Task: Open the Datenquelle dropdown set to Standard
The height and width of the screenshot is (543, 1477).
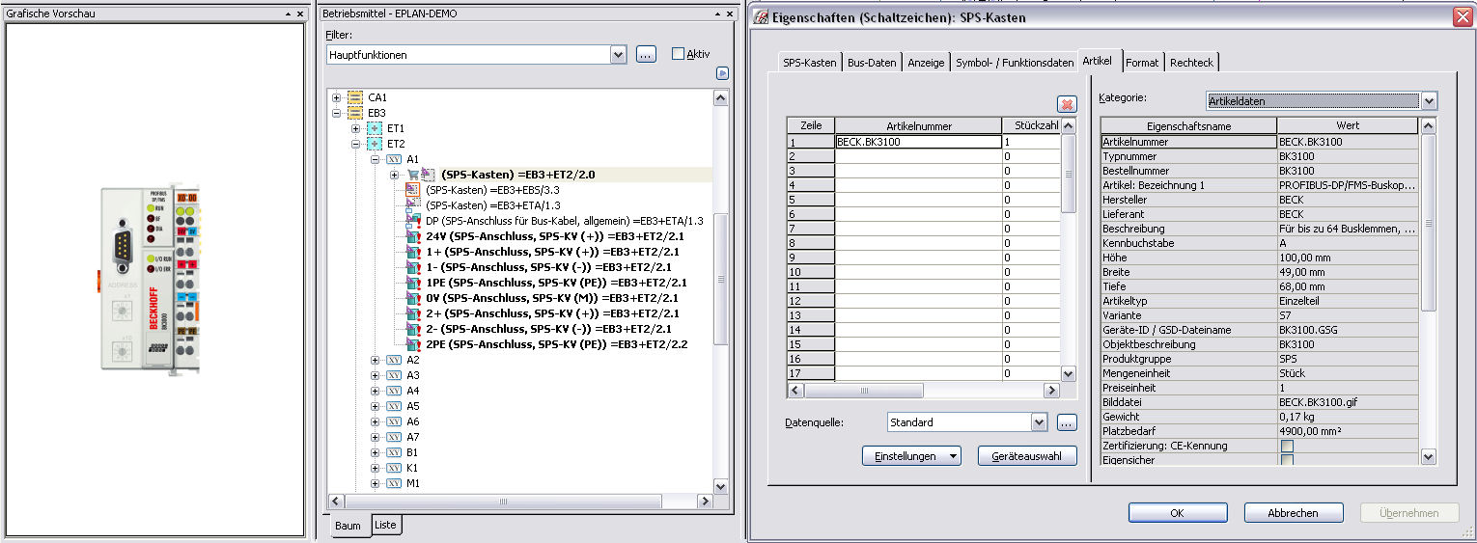Action: [1039, 422]
